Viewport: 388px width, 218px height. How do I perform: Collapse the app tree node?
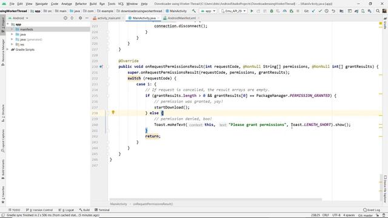[x=8, y=24]
